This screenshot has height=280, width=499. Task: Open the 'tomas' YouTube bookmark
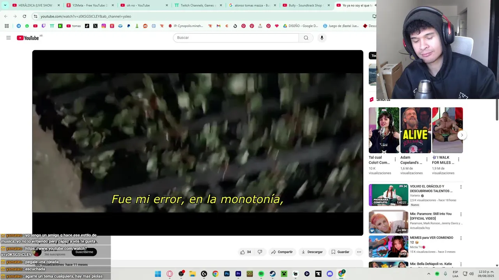point(74,26)
